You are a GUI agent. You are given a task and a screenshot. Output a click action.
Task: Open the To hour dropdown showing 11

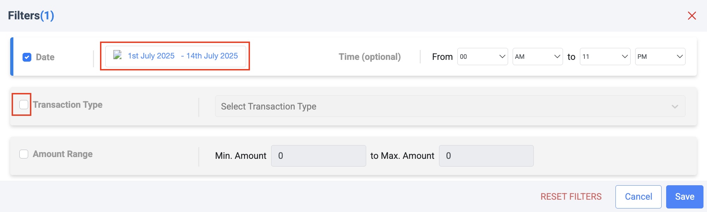605,57
